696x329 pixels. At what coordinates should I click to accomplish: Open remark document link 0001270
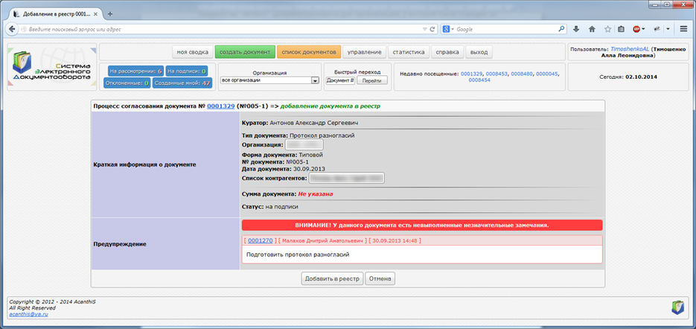pyautogui.click(x=260, y=240)
